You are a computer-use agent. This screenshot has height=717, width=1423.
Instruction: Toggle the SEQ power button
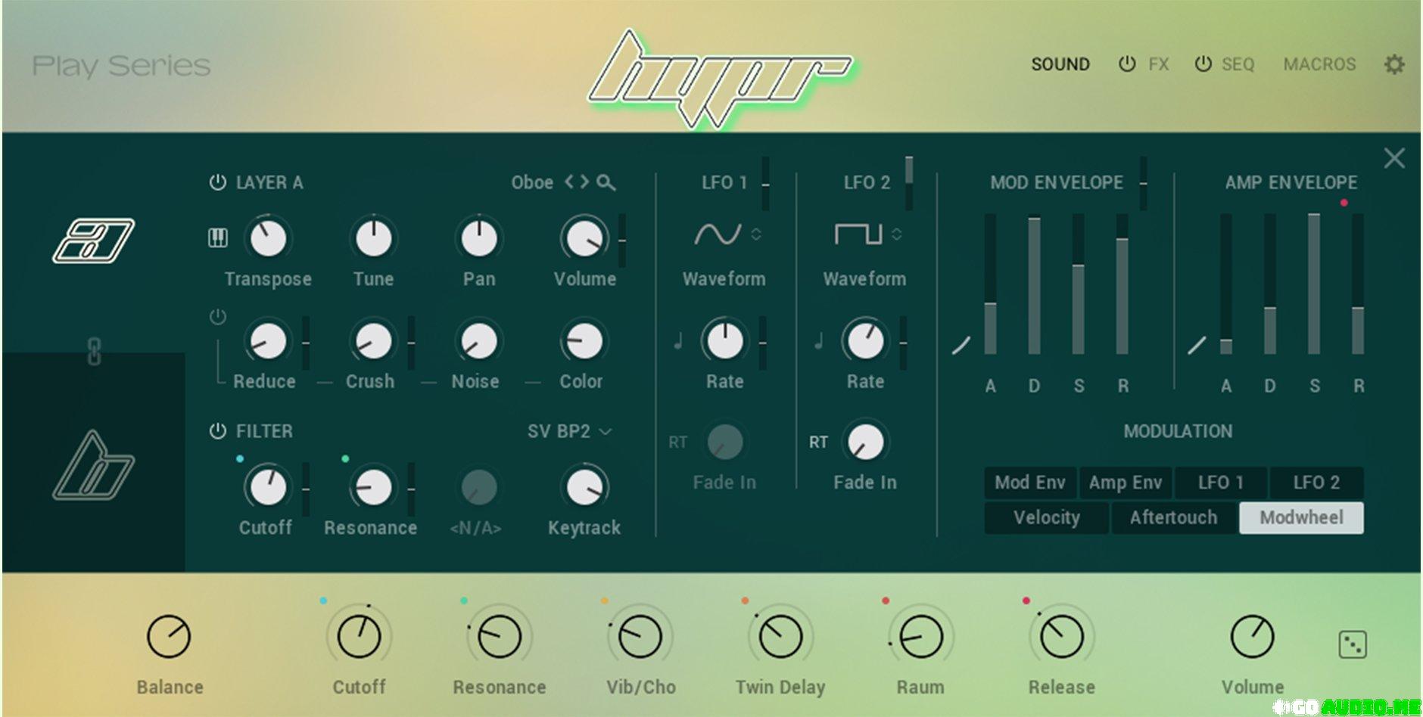point(1203,64)
